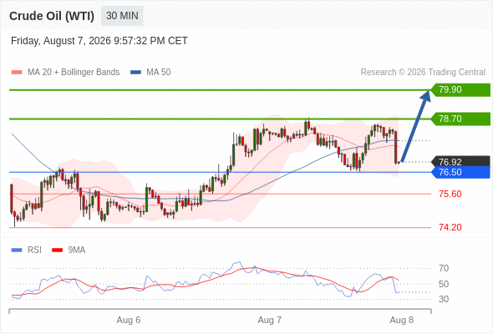Click the MA 20 + Bollinger Bands legend swatch

click(x=17, y=73)
